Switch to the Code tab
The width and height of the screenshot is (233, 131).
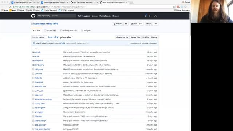click(36, 31)
